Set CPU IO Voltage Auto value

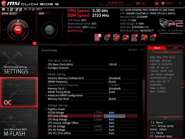(x=111, y=130)
